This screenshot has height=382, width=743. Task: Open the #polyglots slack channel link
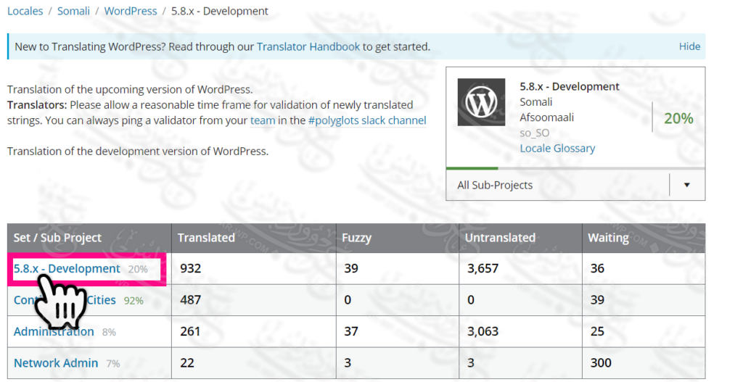tap(367, 120)
